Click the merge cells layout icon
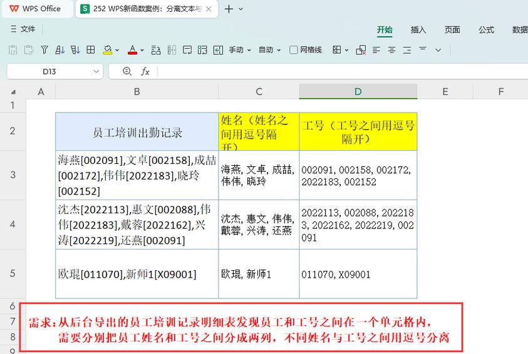This screenshot has height=354, width=528. tap(202, 50)
